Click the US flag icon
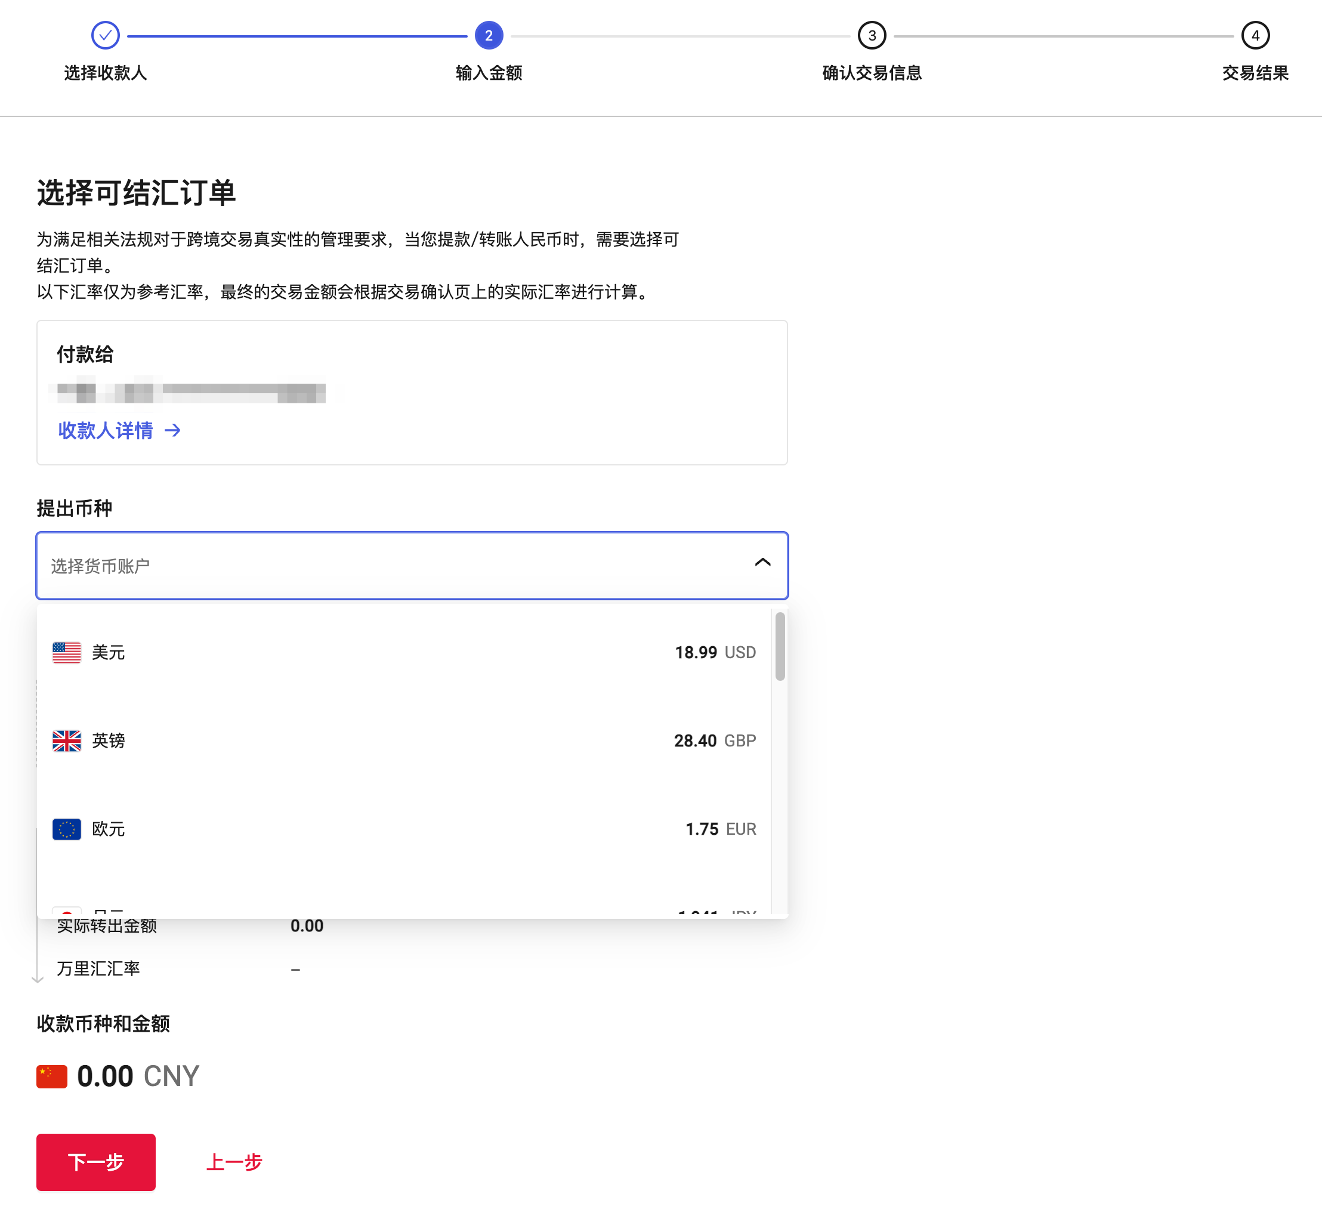 click(66, 653)
